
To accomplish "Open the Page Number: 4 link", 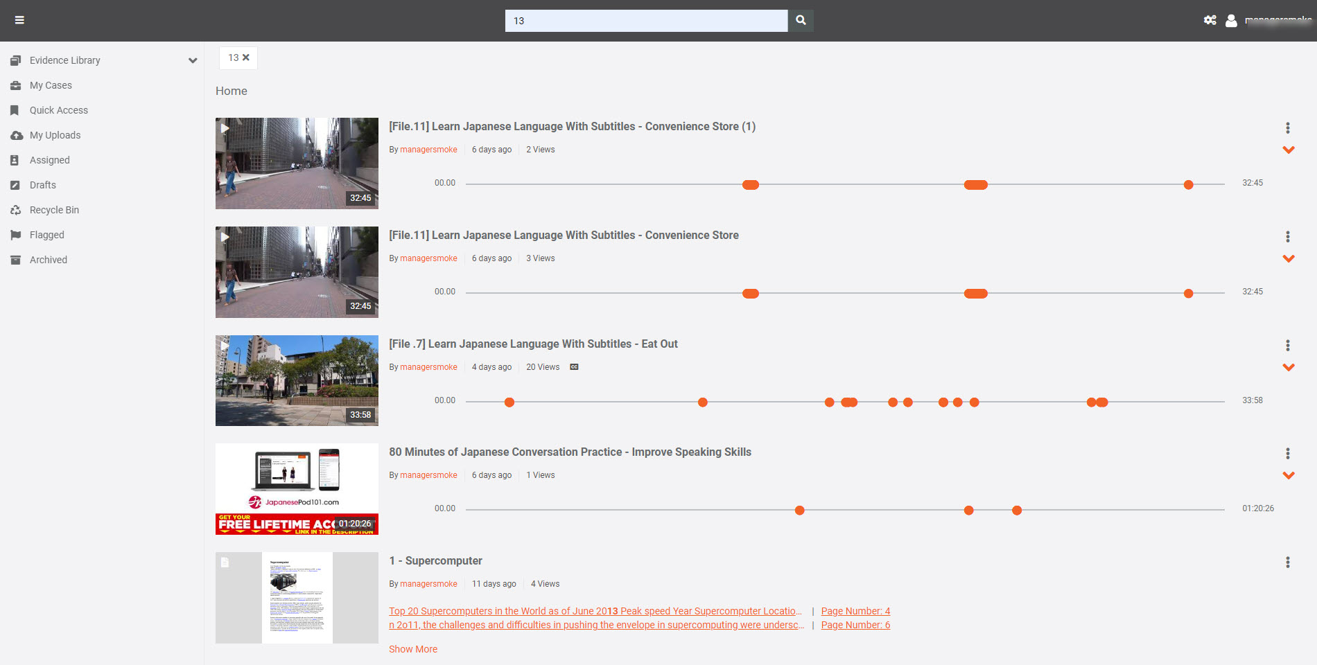I will click(x=855, y=611).
